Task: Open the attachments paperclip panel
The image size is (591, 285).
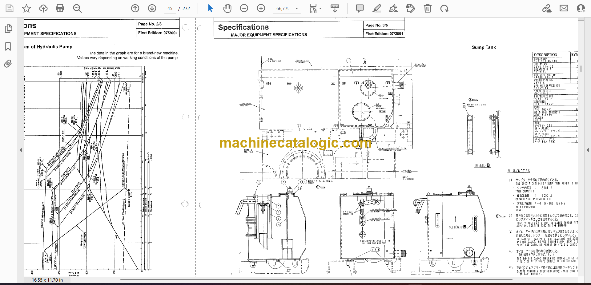Action: pyautogui.click(x=8, y=64)
